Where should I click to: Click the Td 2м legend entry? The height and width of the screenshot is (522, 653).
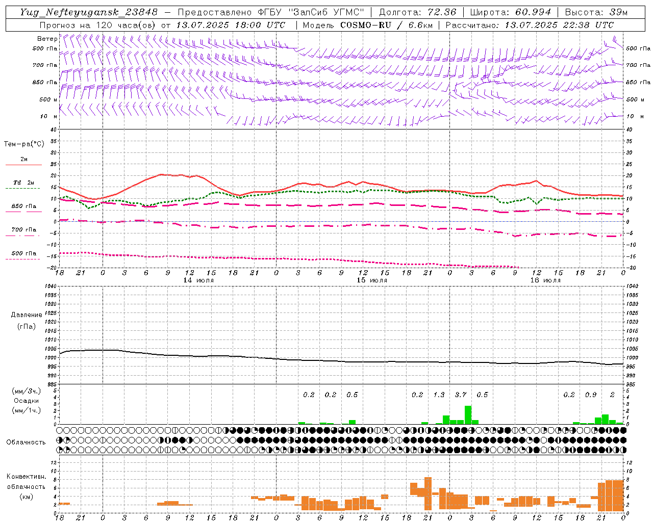tap(23, 182)
